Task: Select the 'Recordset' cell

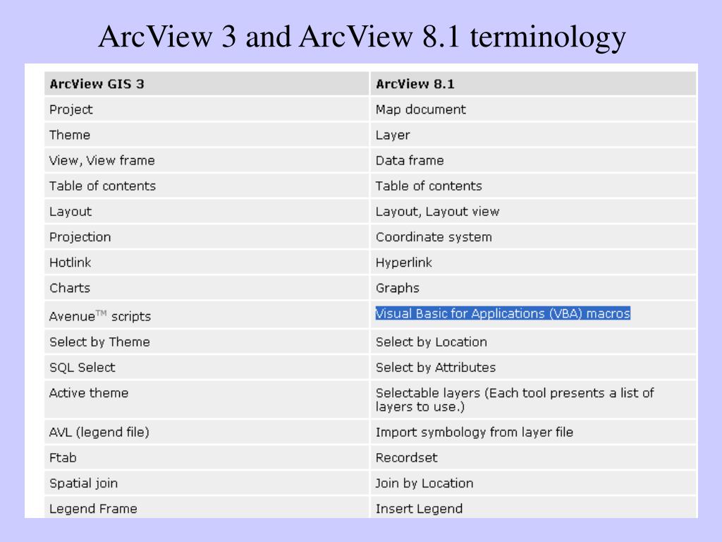Action: (533, 457)
